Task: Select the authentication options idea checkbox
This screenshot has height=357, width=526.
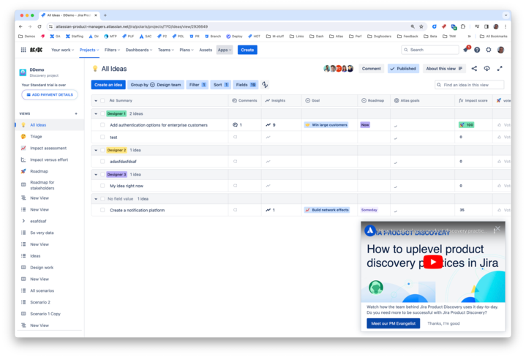Action: click(x=102, y=125)
